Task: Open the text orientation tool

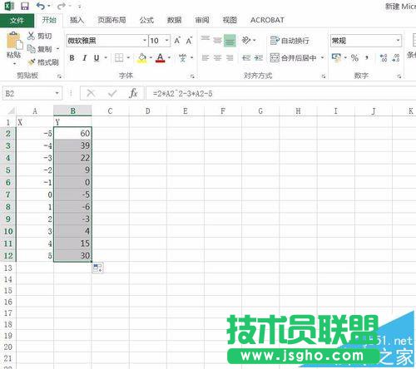Action: [246, 41]
